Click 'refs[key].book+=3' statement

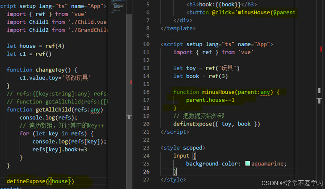tap(60, 150)
